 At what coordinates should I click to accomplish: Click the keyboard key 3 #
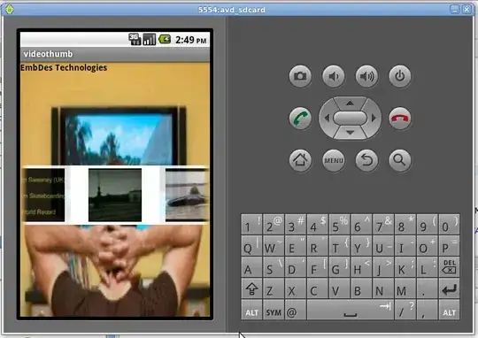point(296,225)
